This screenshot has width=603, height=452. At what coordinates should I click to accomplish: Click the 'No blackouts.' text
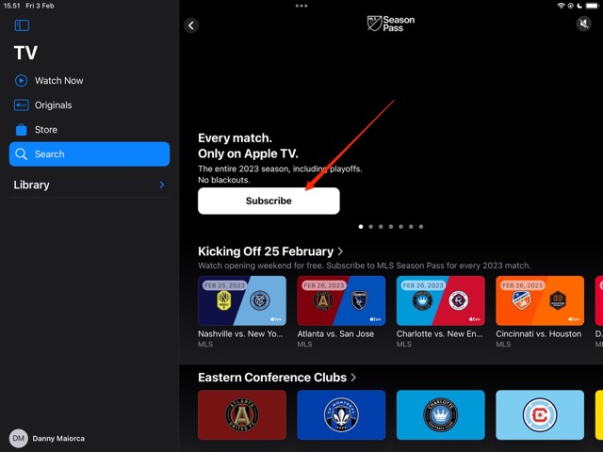[x=224, y=180]
